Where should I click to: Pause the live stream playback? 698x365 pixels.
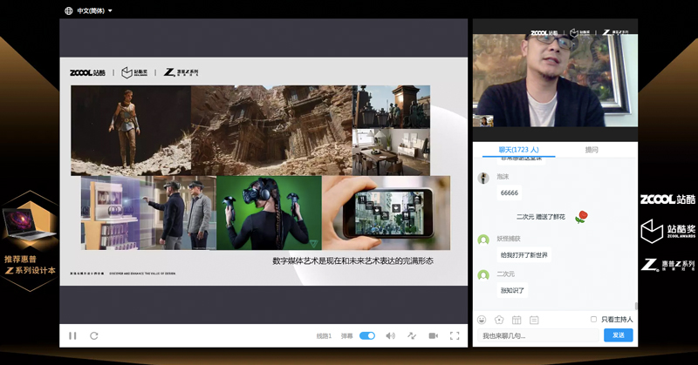(x=72, y=335)
